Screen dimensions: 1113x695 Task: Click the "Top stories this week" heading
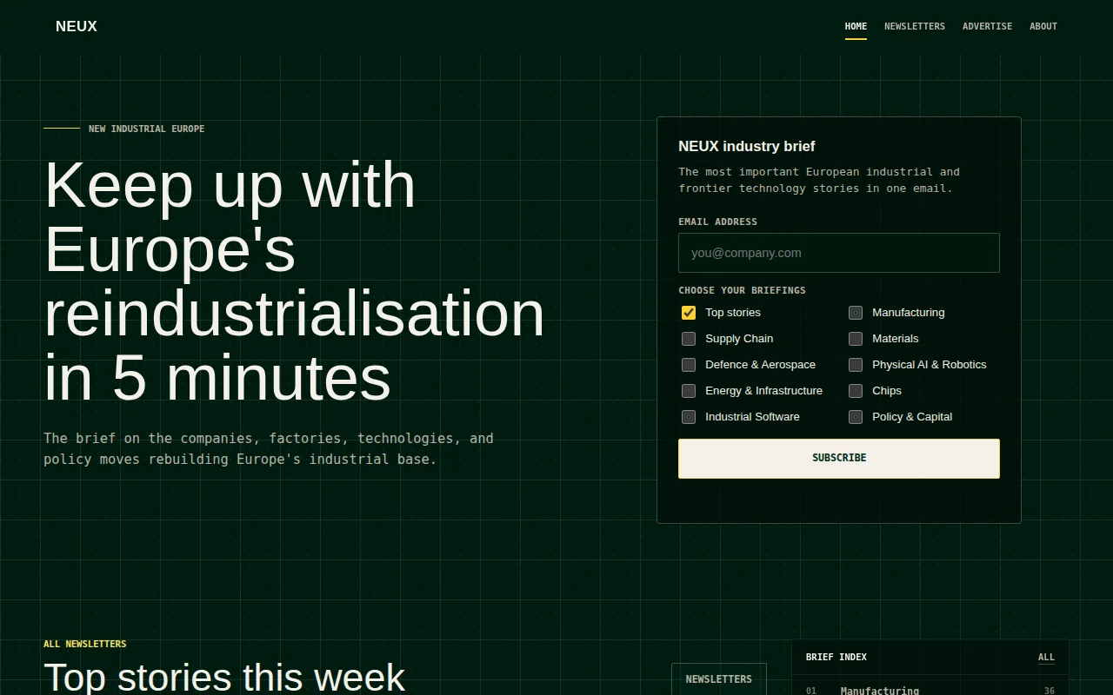(x=224, y=677)
